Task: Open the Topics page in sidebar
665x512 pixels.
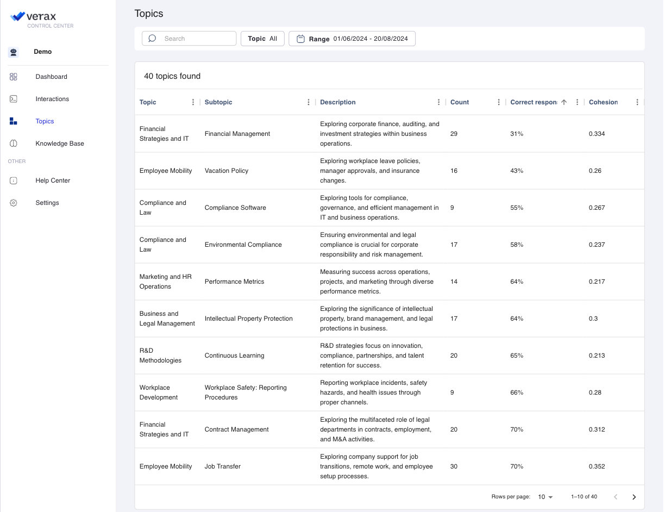Action: [x=45, y=121]
